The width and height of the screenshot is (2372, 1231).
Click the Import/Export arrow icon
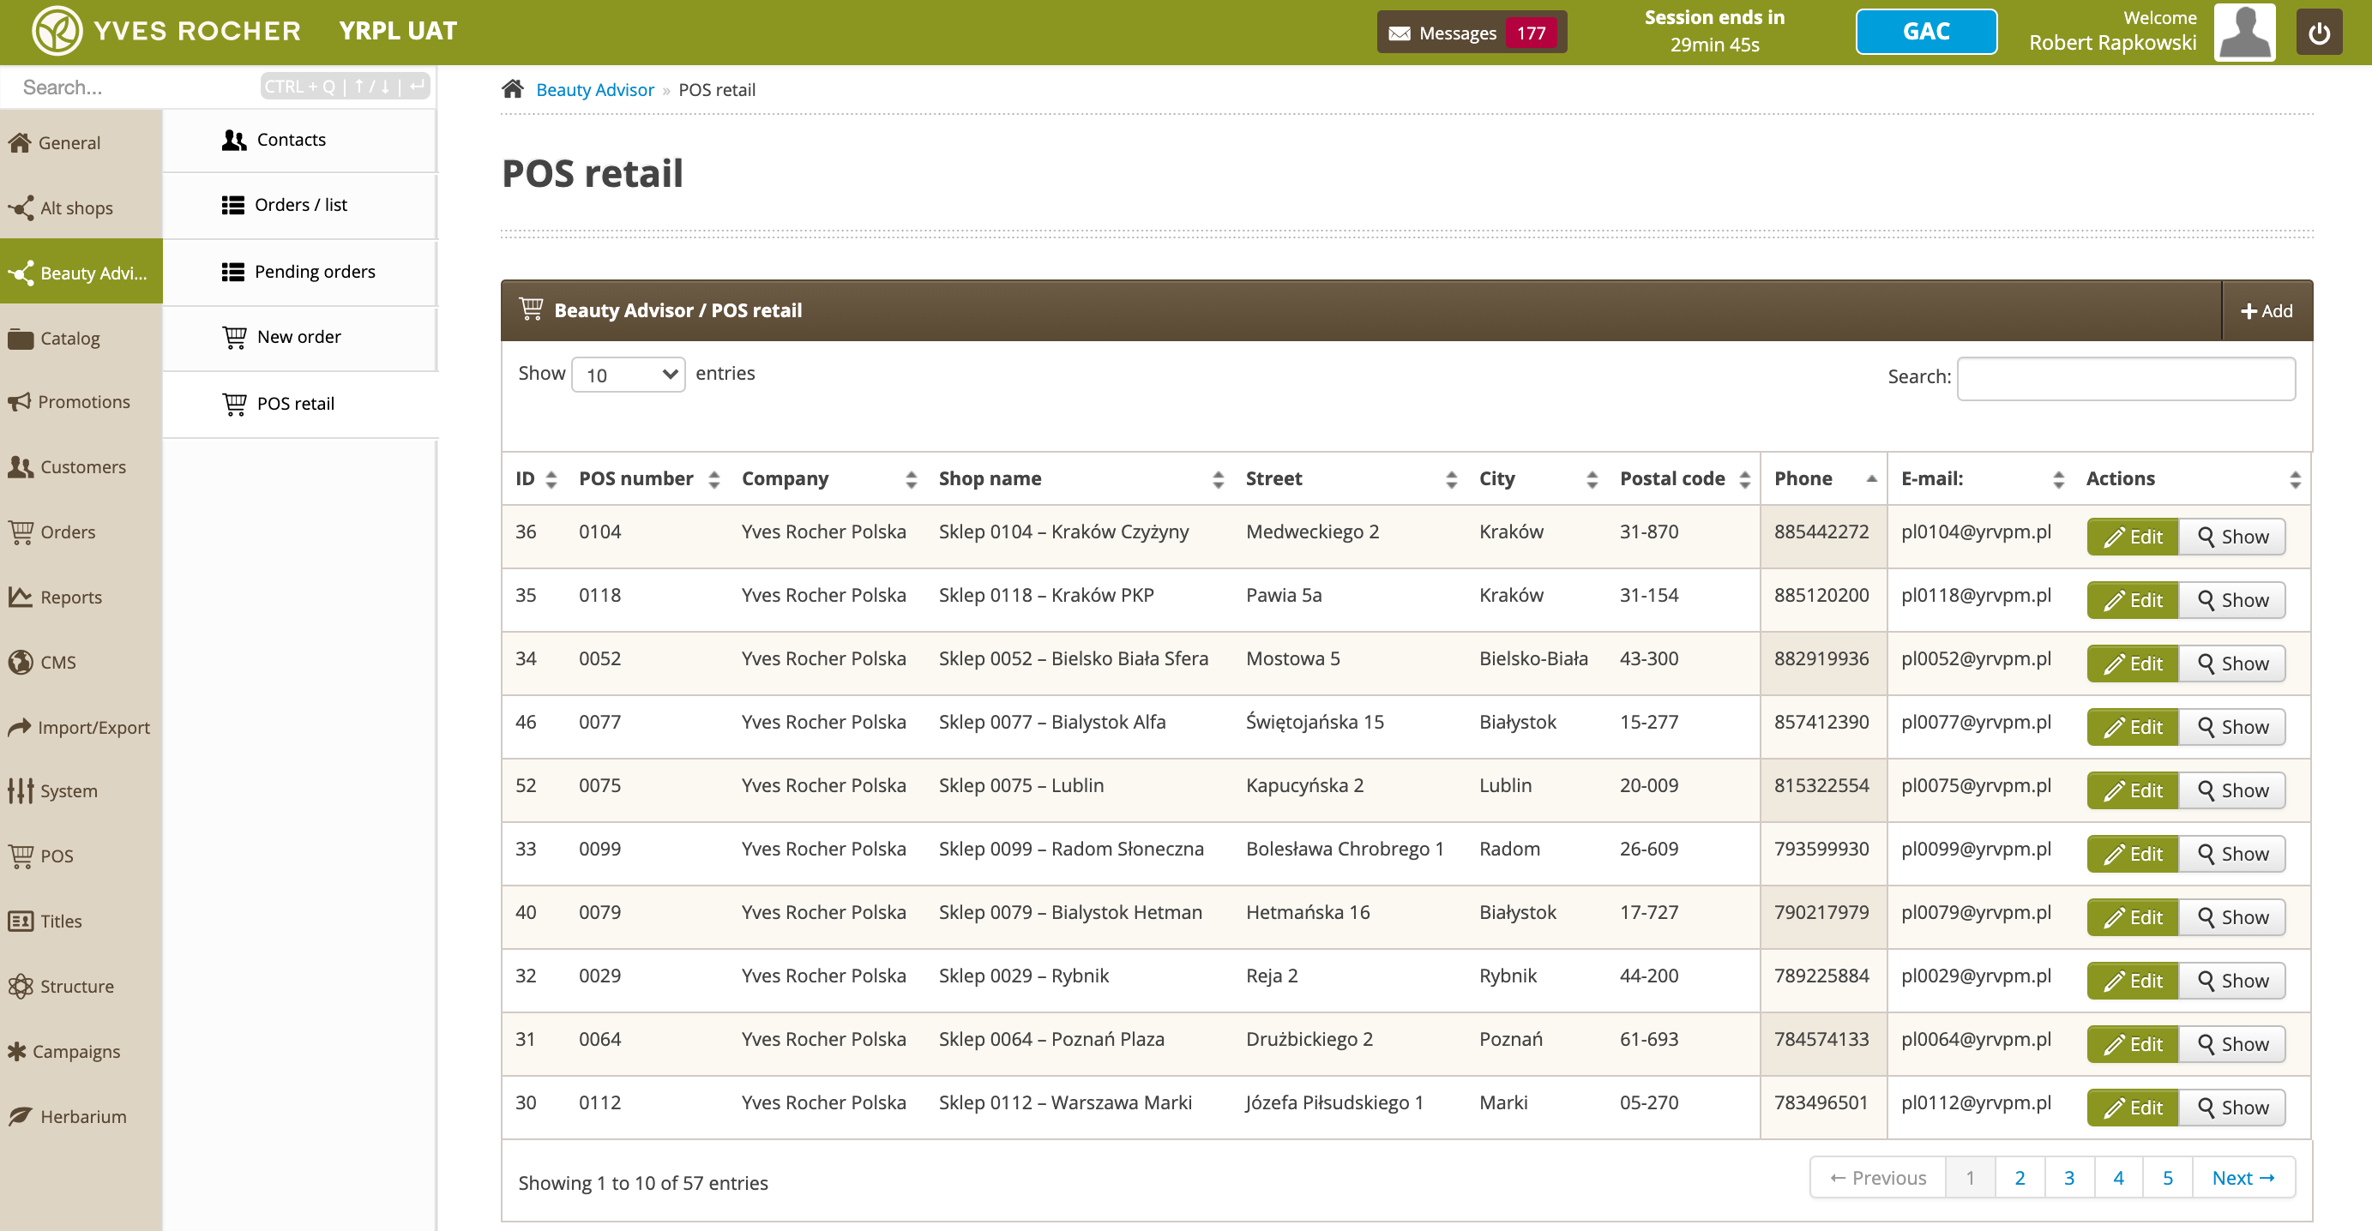[x=20, y=727]
